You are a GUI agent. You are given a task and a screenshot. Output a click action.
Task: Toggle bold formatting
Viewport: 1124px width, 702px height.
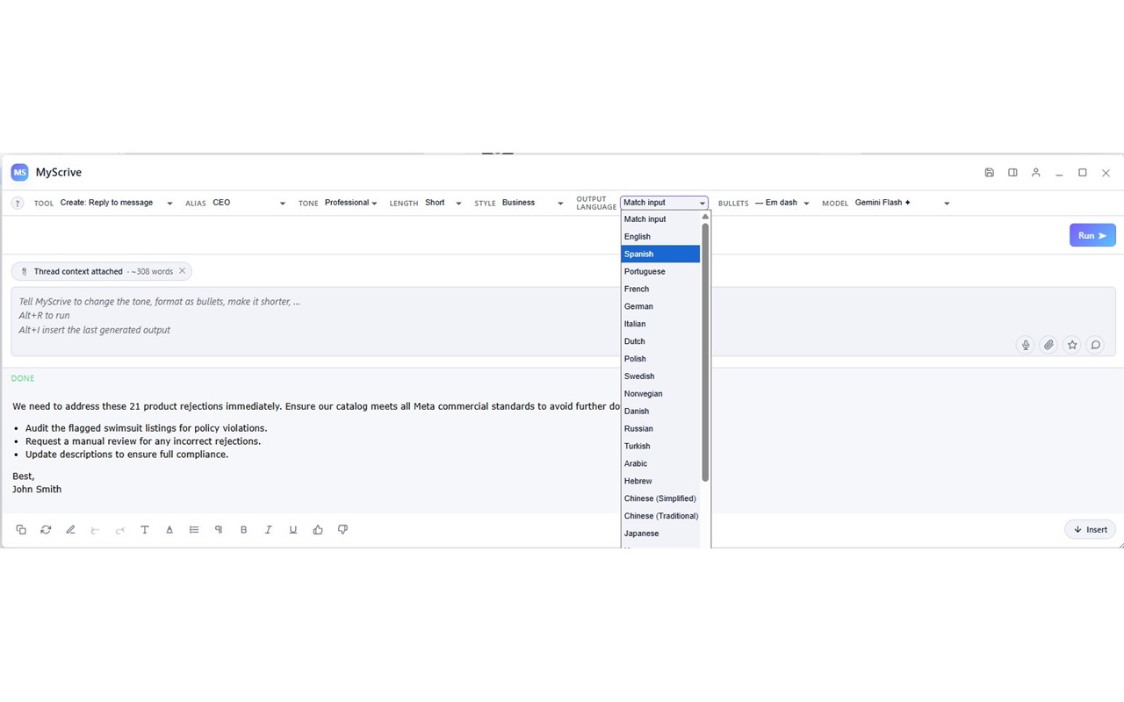click(244, 530)
